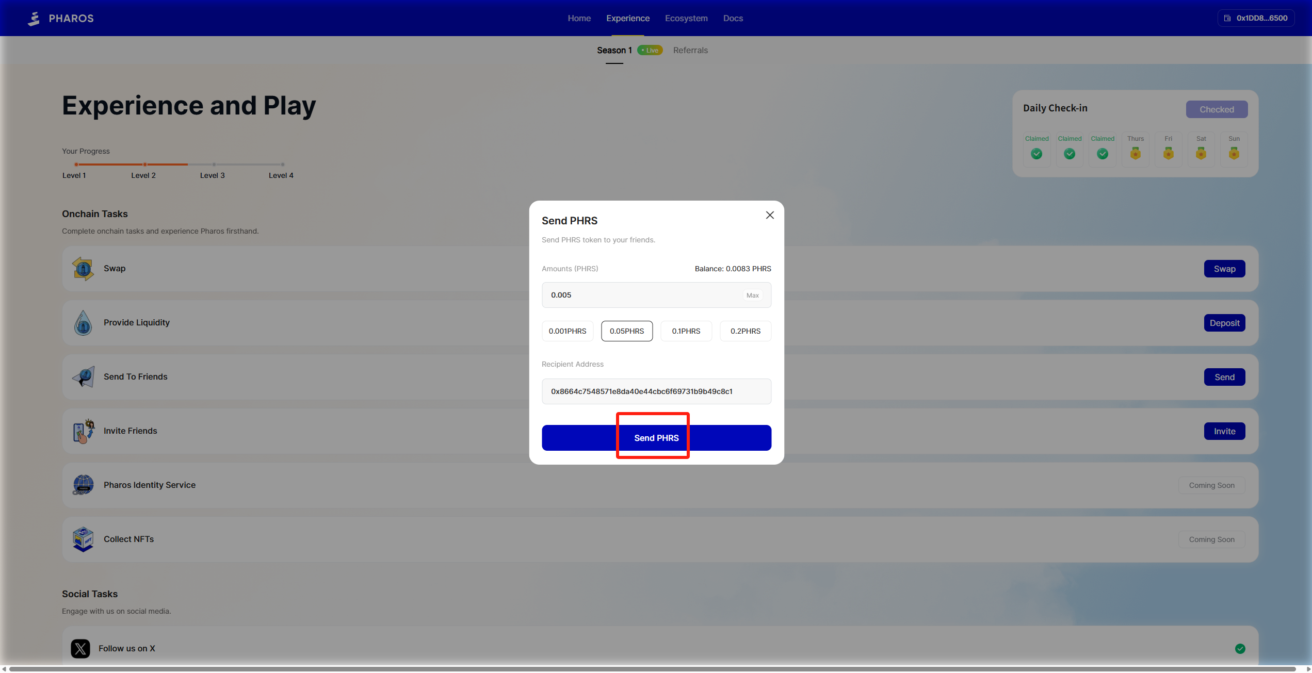Click the Checked daily check-in button
Viewport: 1312px width, 673px height.
[x=1217, y=109]
